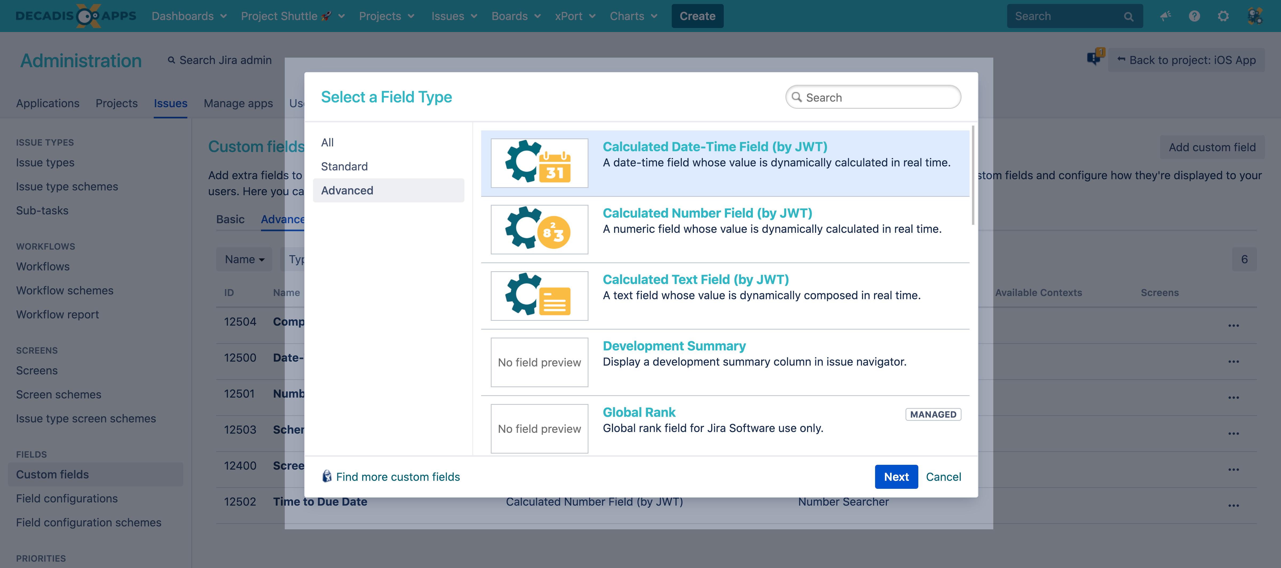Viewport: 1281px width, 568px height.
Task: Switch to the Projects admin tab
Action: [116, 103]
